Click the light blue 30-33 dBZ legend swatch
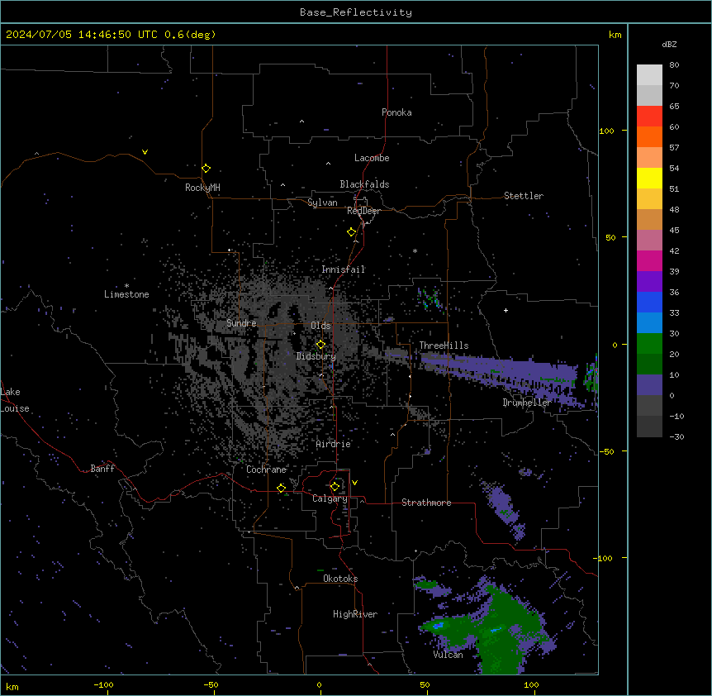 coord(649,323)
